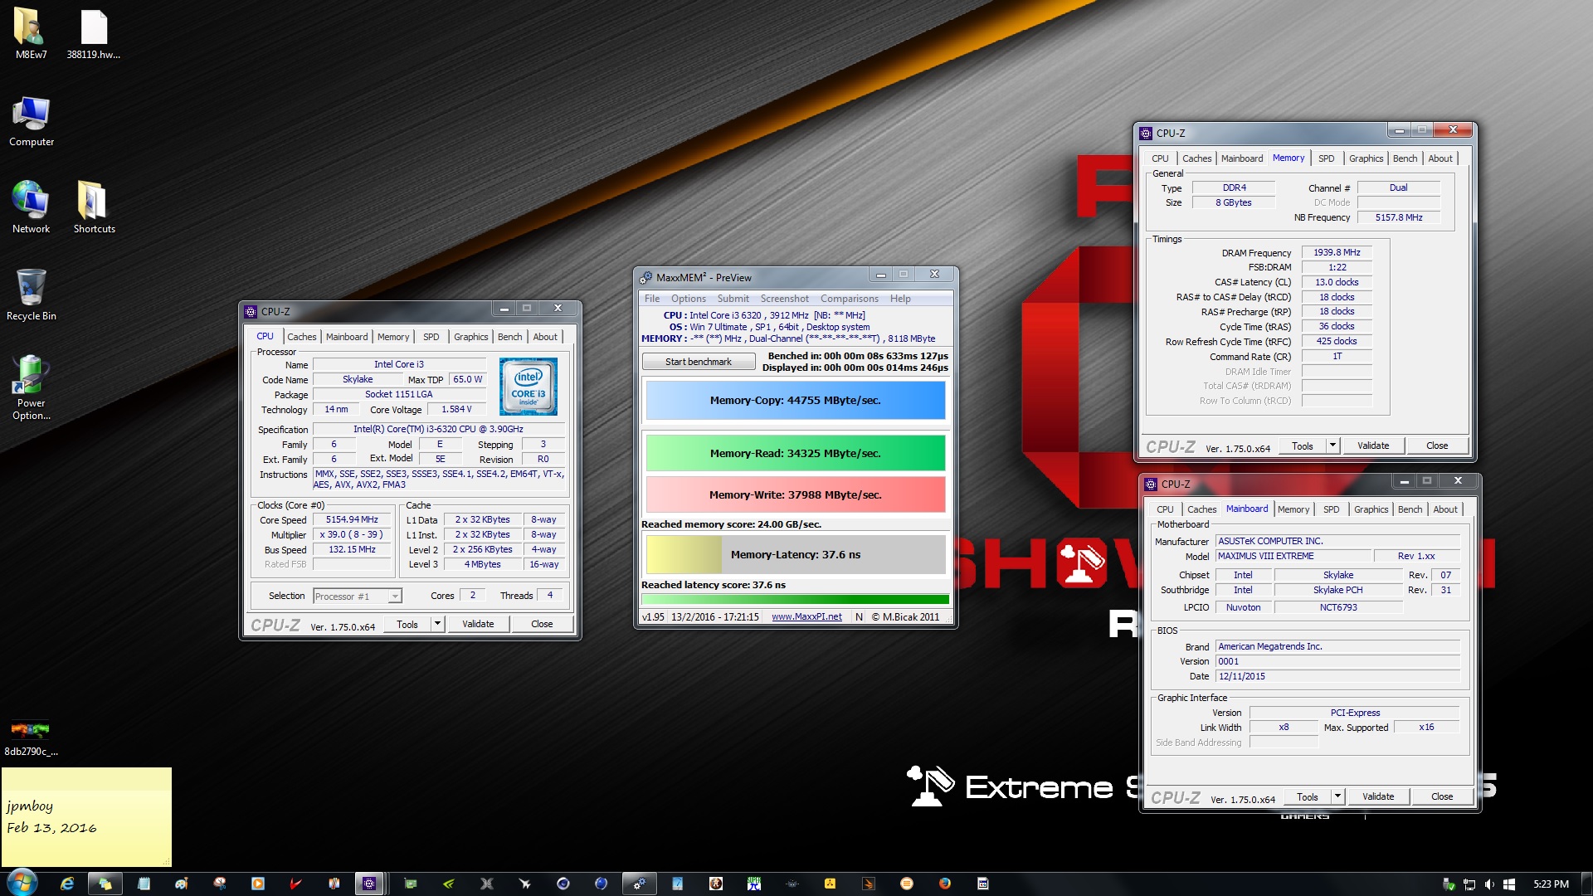Click Close button in left CPU-Z
Viewport: 1593px width, 896px height.
[542, 624]
